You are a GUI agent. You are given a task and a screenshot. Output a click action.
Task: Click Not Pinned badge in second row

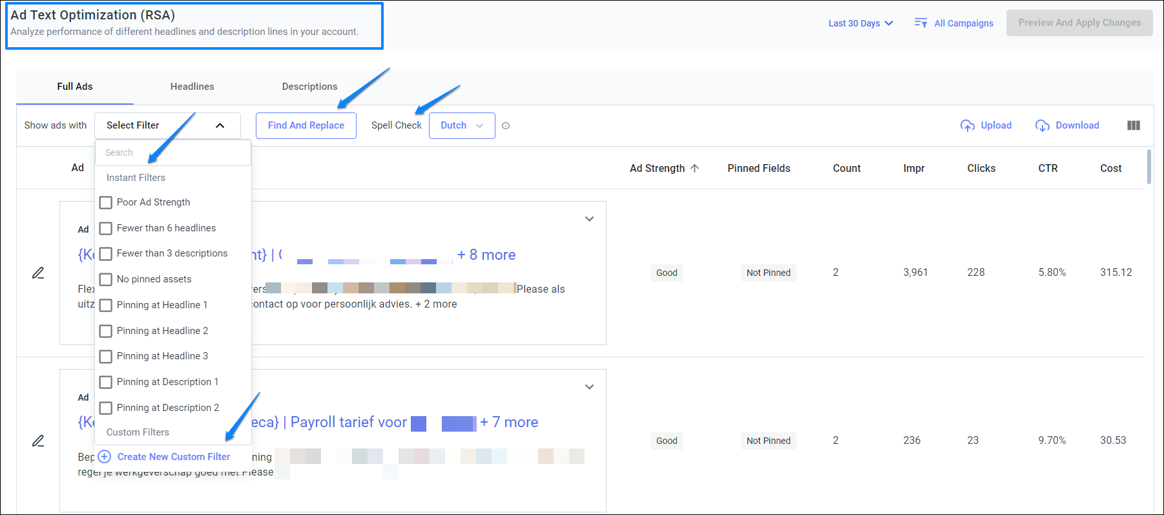(769, 441)
